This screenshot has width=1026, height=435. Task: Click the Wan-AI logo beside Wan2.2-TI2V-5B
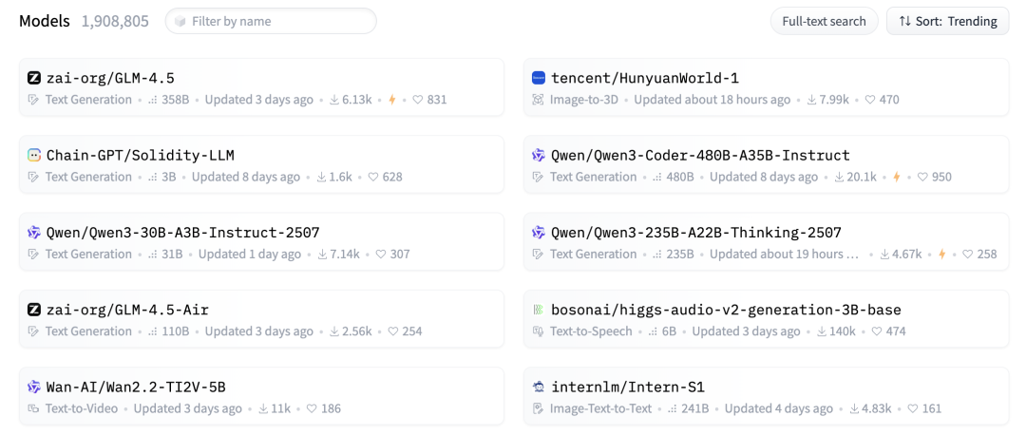34,388
